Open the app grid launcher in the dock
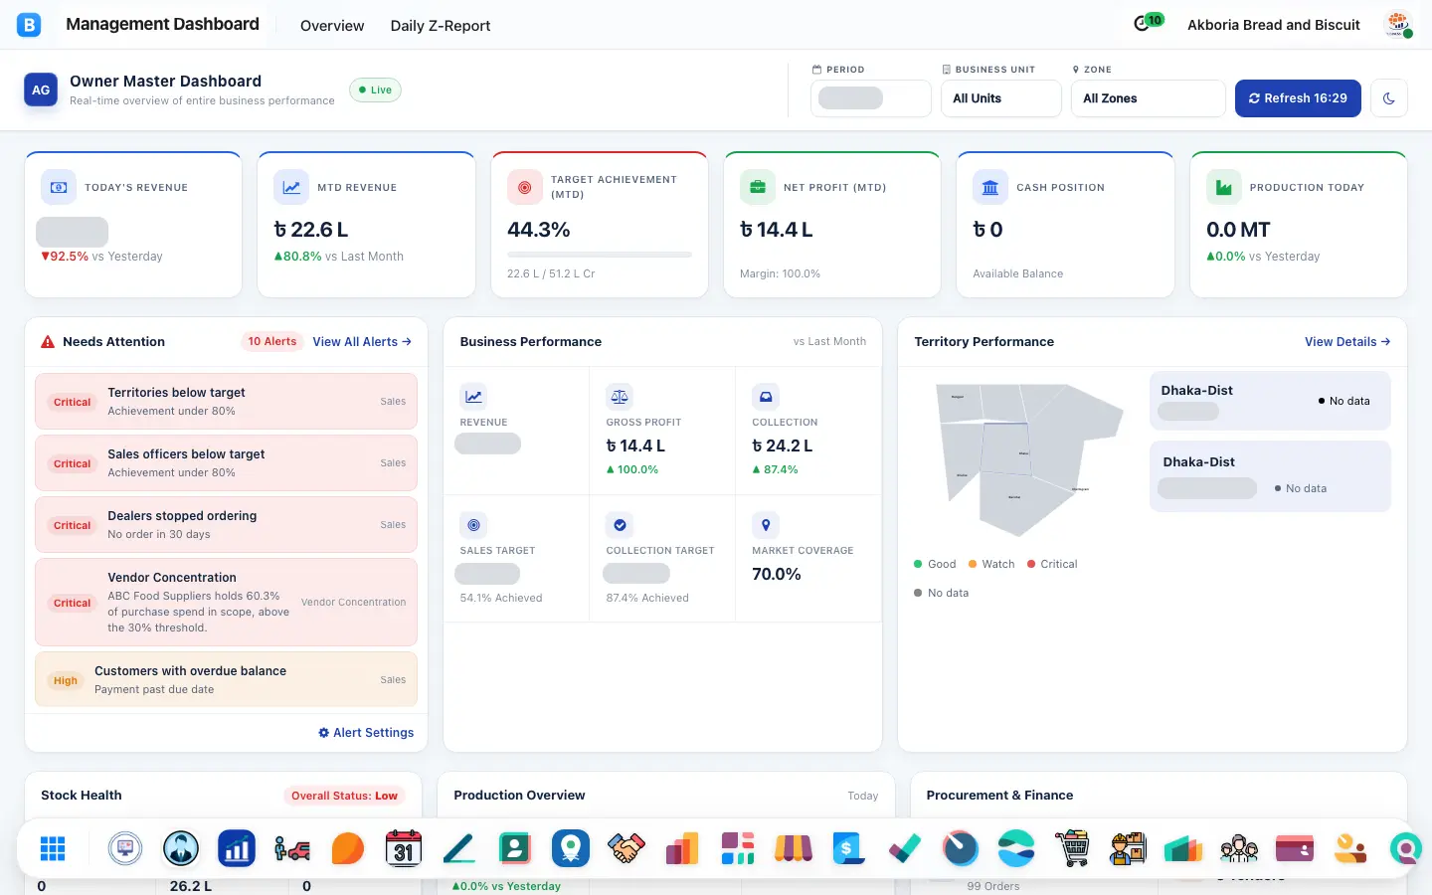The width and height of the screenshot is (1432, 895). point(53,848)
